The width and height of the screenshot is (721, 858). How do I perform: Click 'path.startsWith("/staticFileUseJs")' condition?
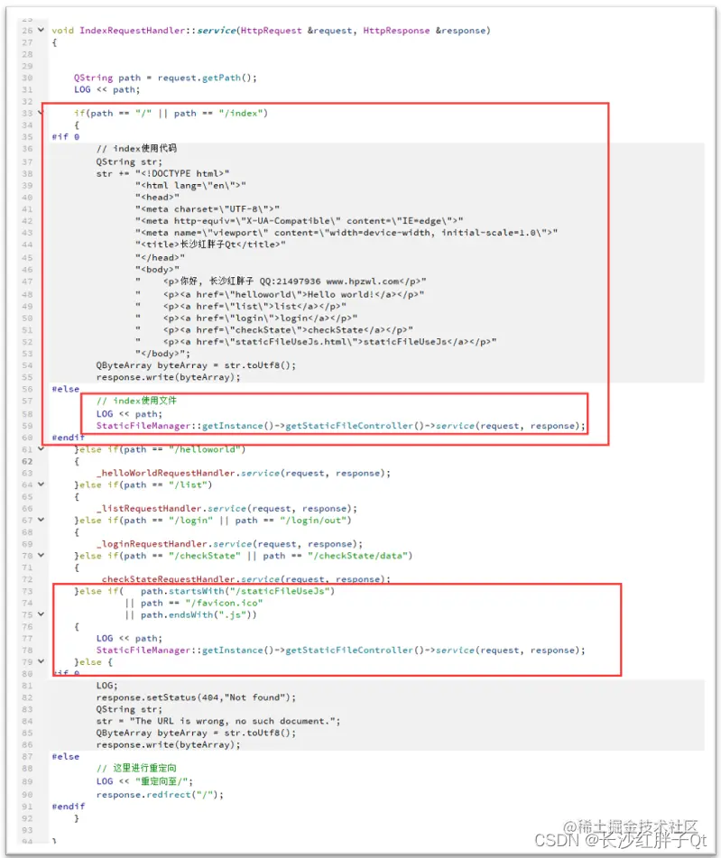pos(237,591)
